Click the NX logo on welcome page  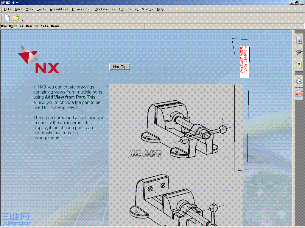coord(38,59)
